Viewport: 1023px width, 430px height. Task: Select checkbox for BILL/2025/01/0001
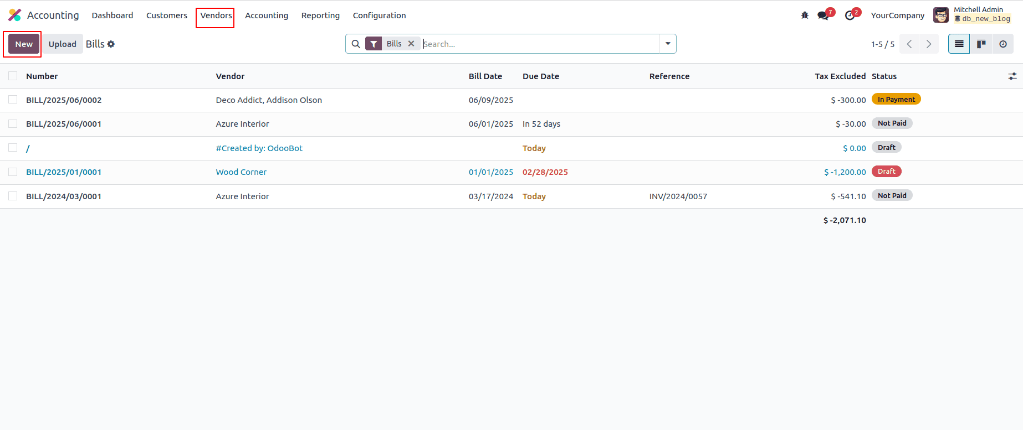coord(13,172)
